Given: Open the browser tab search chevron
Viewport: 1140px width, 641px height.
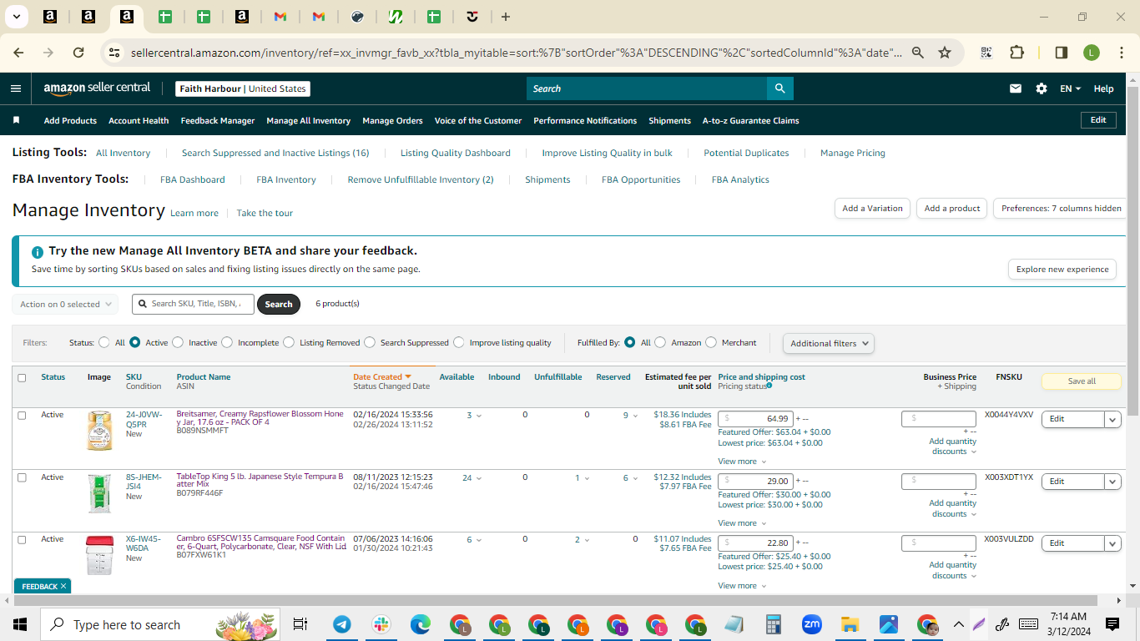Looking at the screenshot, I should pyautogui.click(x=16, y=17).
